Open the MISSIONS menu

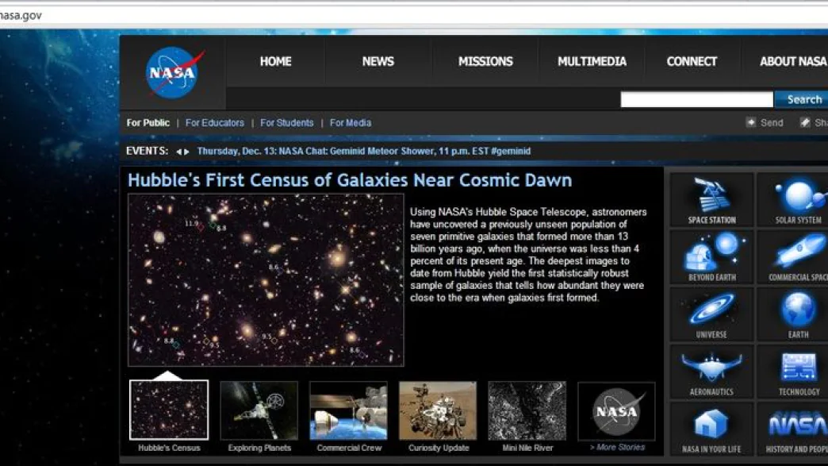(485, 61)
